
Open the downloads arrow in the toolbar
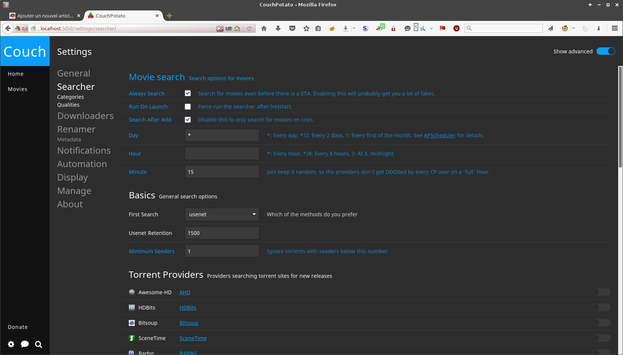coord(278,28)
